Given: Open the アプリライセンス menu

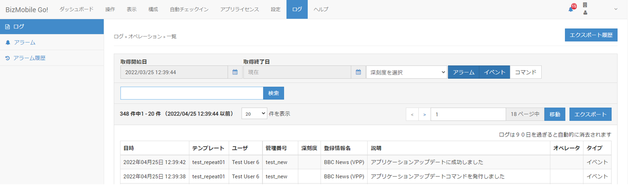Looking at the screenshot, I should (x=240, y=9).
